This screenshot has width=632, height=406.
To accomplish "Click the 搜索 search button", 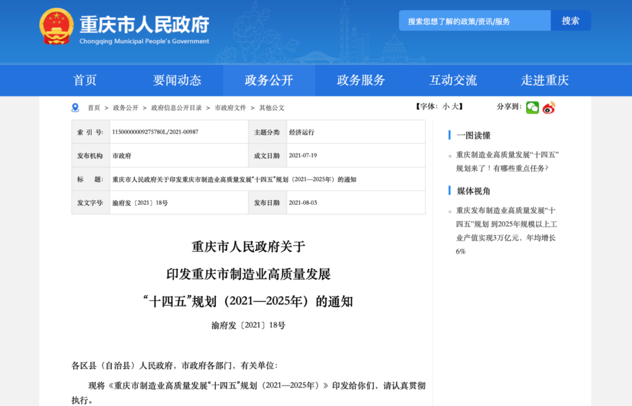I will (570, 21).
